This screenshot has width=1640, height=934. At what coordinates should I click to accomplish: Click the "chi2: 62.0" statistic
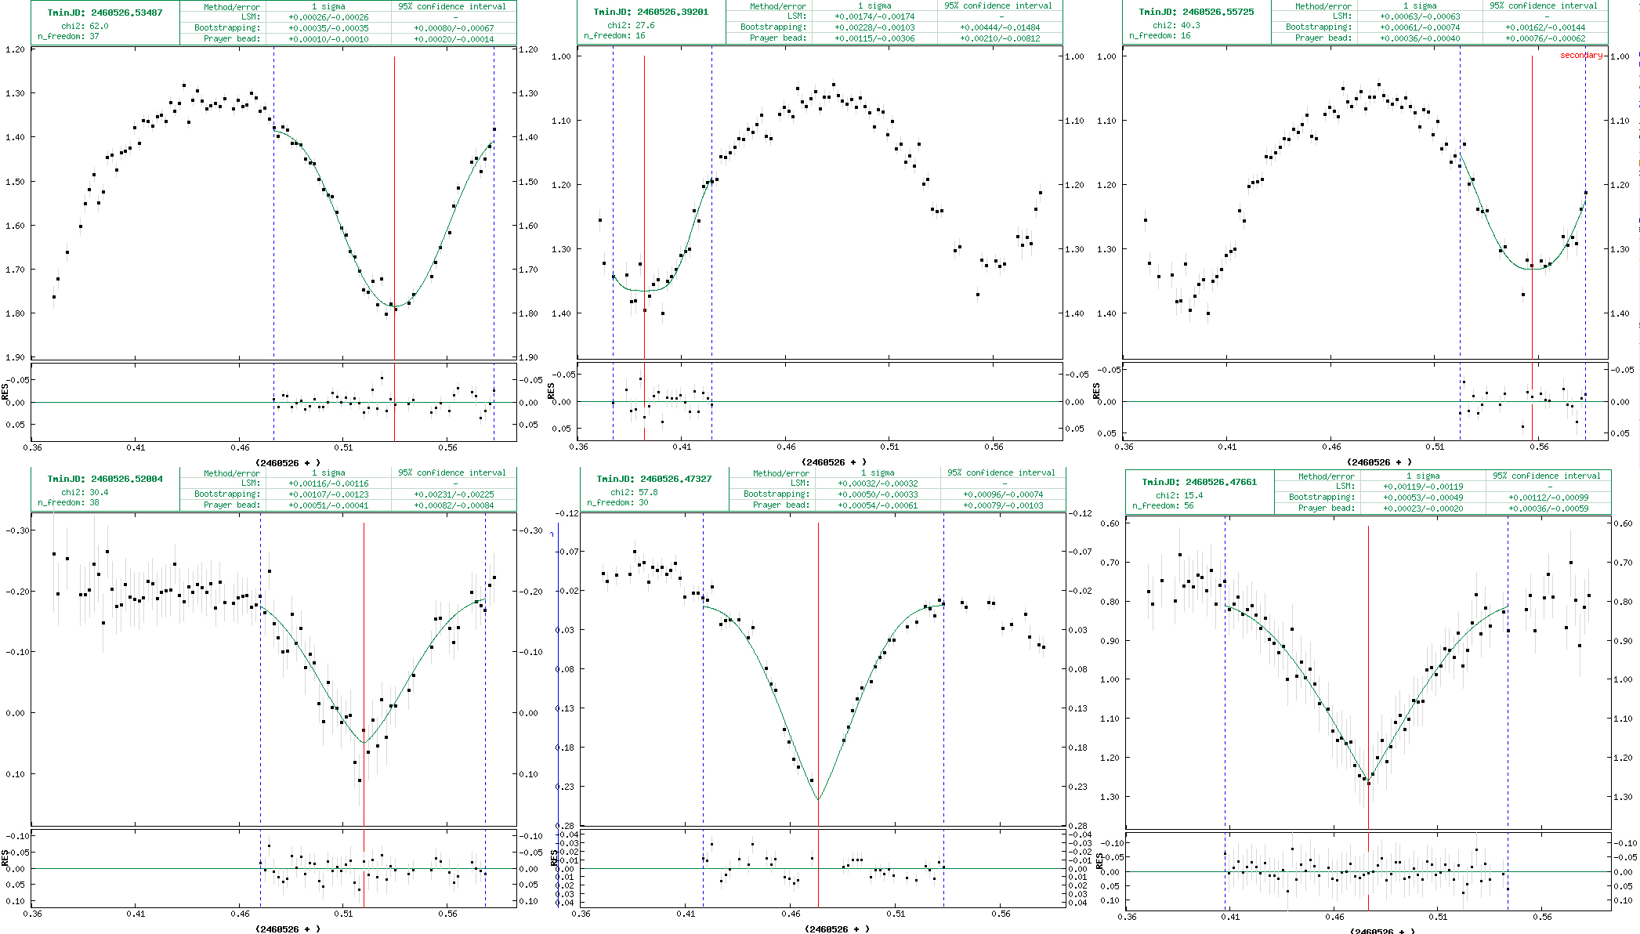[x=85, y=26]
